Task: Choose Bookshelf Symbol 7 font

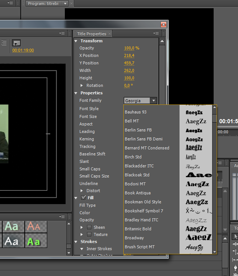Action: tap(151, 211)
